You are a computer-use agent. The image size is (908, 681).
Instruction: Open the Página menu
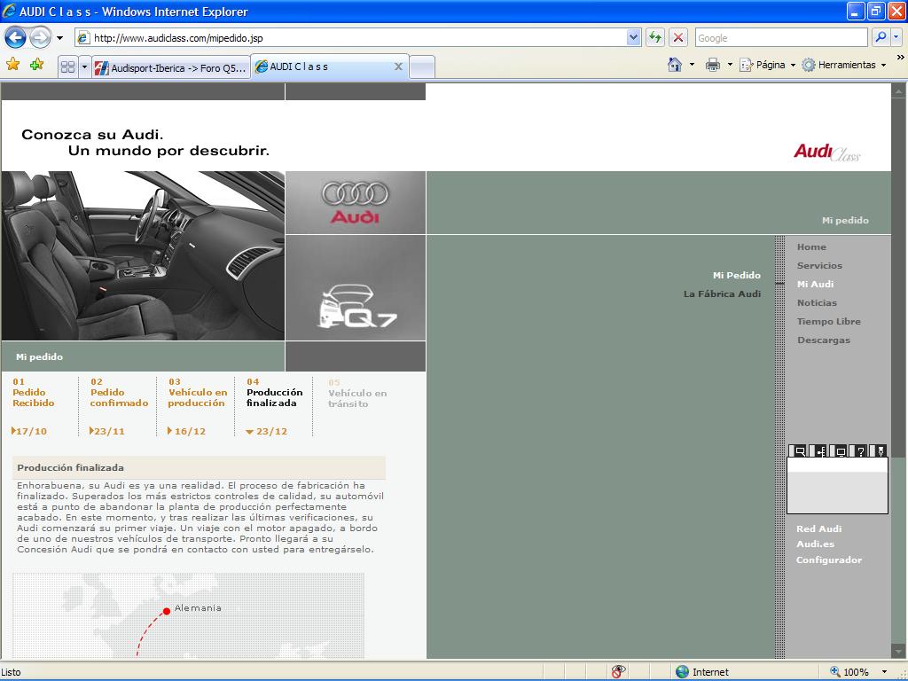767,65
